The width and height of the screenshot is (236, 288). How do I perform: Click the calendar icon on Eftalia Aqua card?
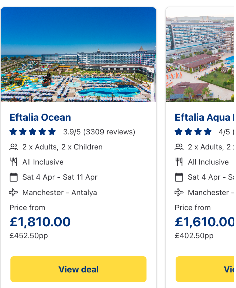(x=179, y=177)
